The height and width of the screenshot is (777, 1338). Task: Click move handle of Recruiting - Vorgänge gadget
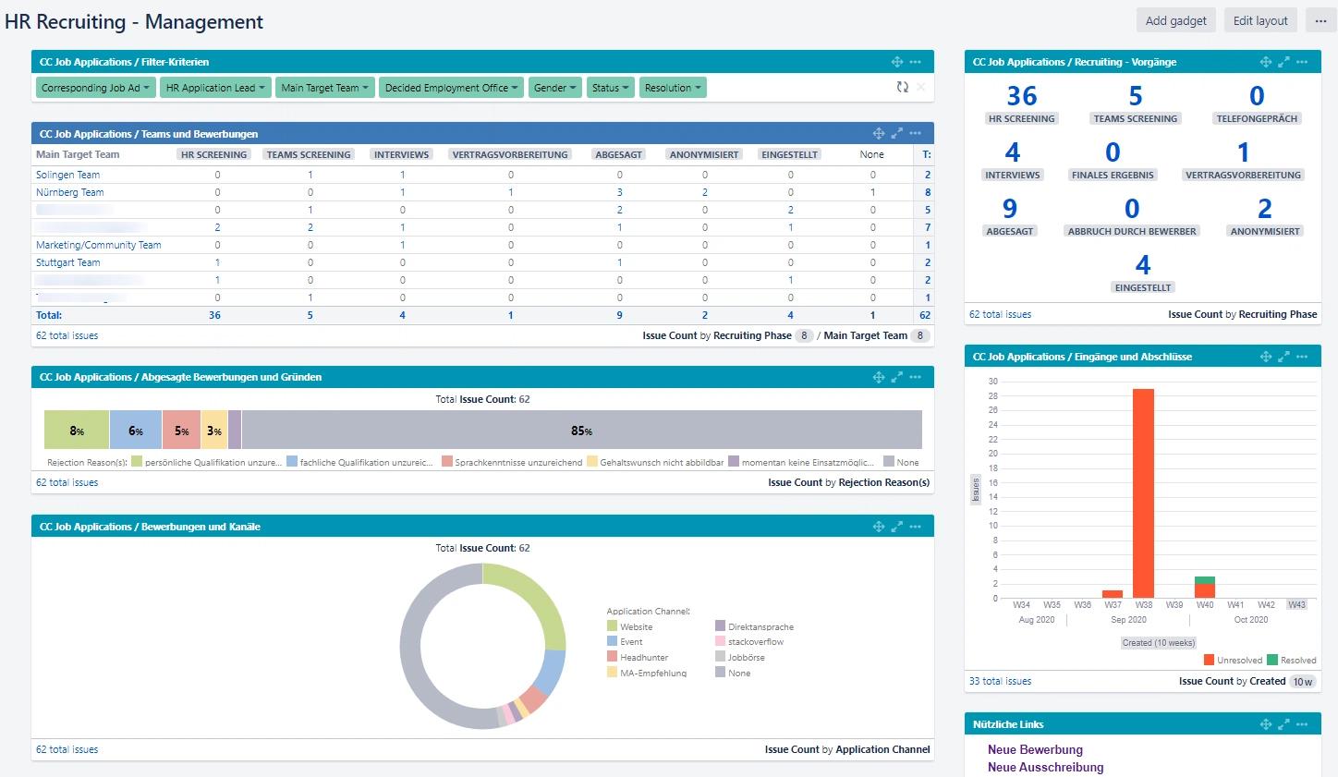1266,62
